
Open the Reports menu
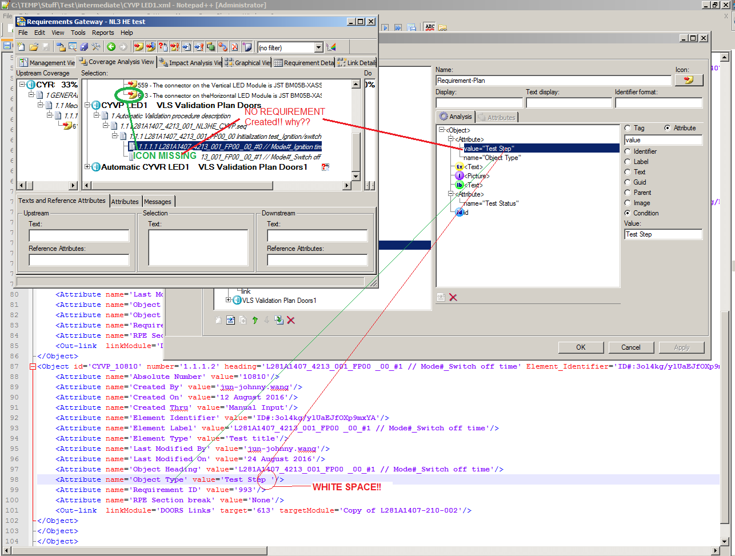103,33
